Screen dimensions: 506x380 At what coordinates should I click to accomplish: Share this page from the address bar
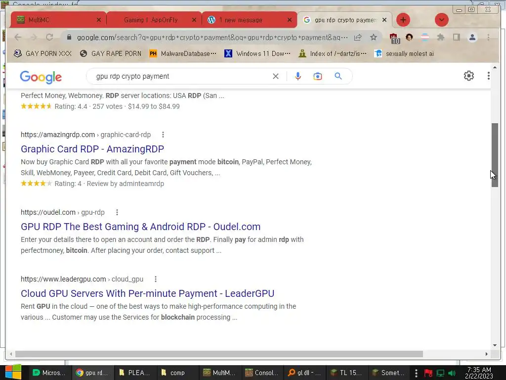(x=358, y=38)
